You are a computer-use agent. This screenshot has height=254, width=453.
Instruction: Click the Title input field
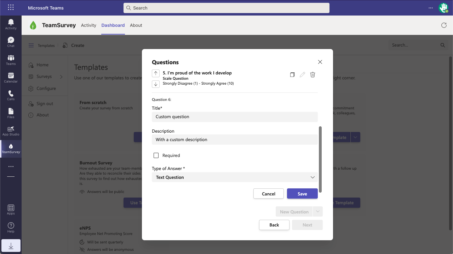pos(235,117)
